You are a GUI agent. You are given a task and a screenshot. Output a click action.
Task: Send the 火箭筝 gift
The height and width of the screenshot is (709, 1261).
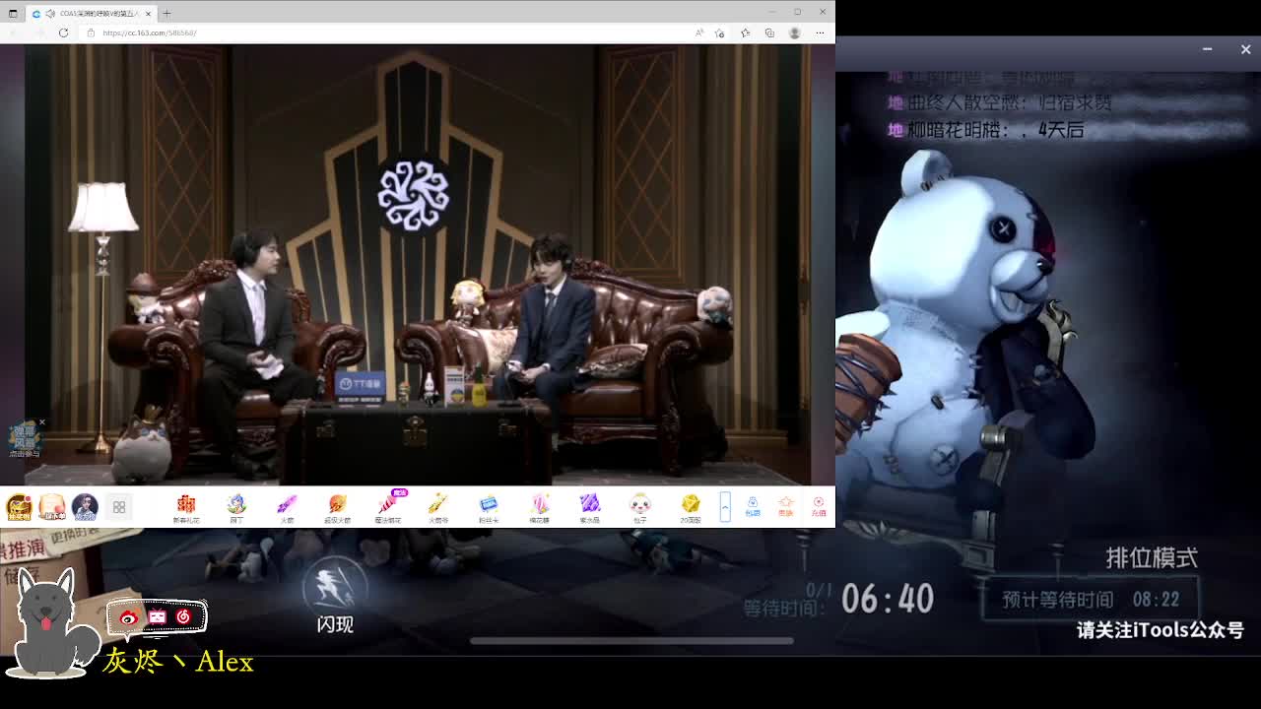click(x=438, y=507)
